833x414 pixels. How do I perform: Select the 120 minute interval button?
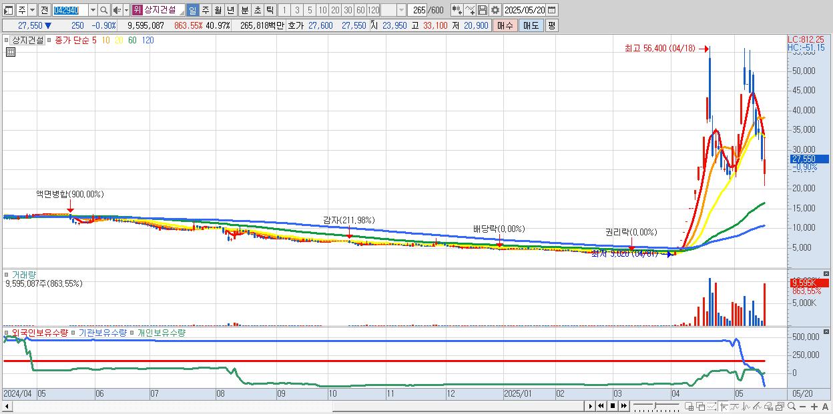point(373,10)
